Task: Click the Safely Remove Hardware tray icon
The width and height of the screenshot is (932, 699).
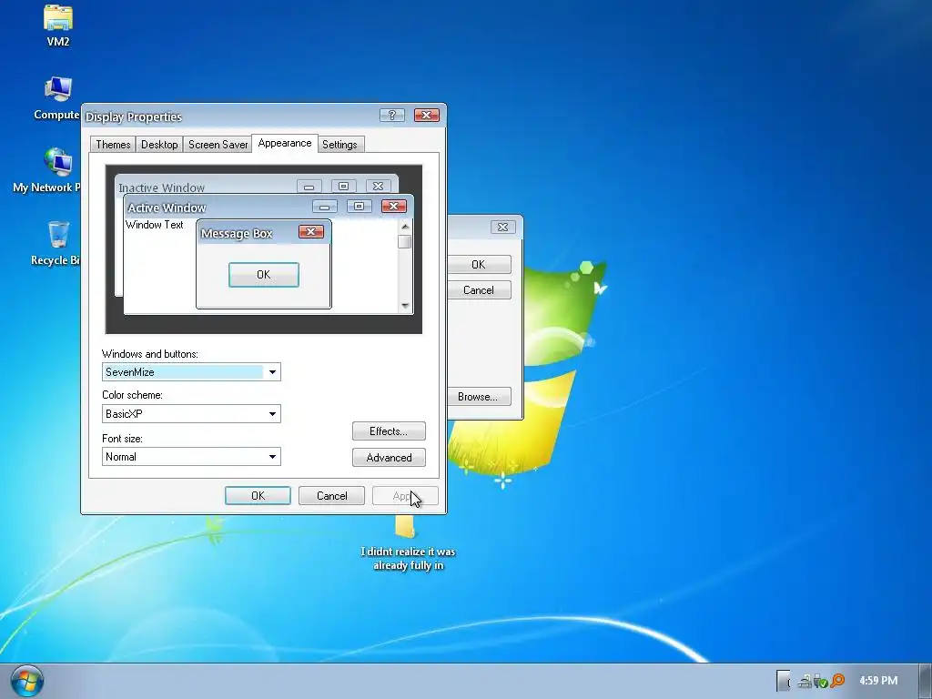Action: (x=820, y=681)
